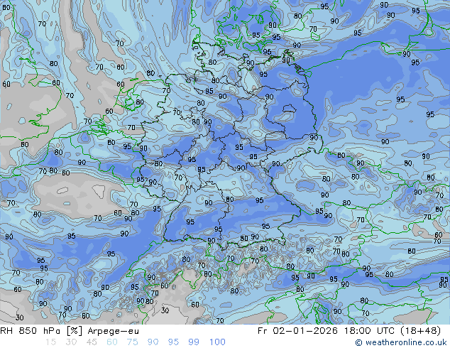Select the 90 value in the color legend
Screen dimensions: 450x348
(x=153, y=342)
